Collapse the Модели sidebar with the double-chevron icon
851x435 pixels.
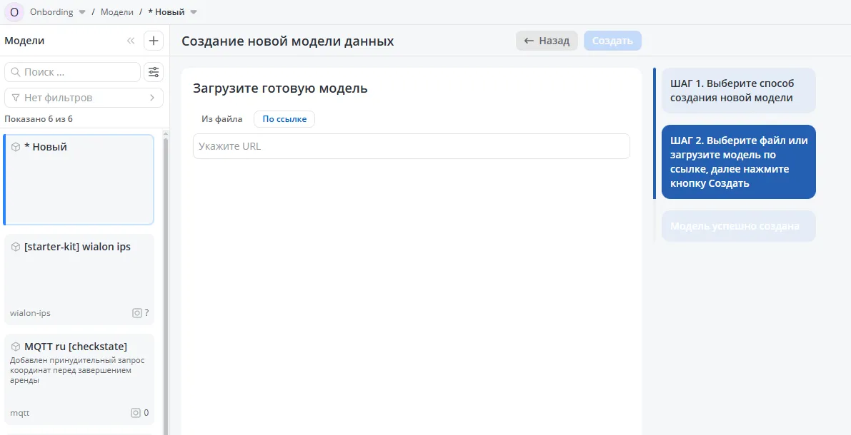pyautogui.click(x=131, y=41)
